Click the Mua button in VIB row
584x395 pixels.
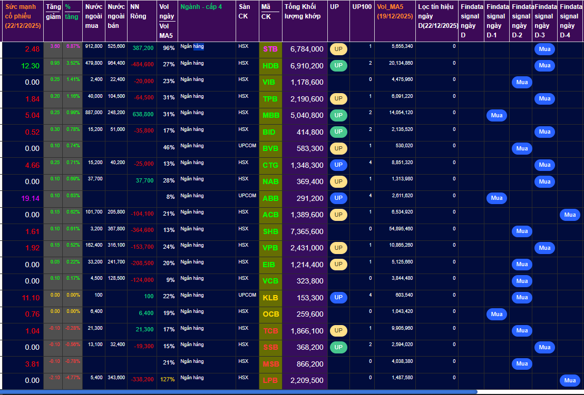tap(522, 82)
